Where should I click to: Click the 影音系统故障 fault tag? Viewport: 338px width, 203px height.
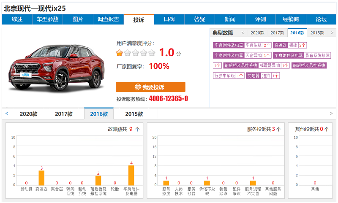[x=318, y=55]
